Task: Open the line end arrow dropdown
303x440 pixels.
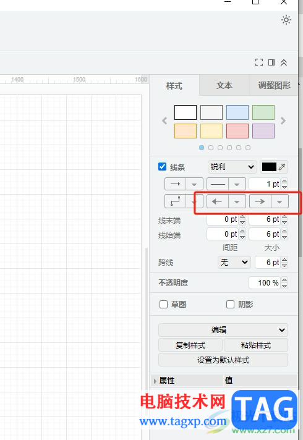Action: click(x=280, y=201)
